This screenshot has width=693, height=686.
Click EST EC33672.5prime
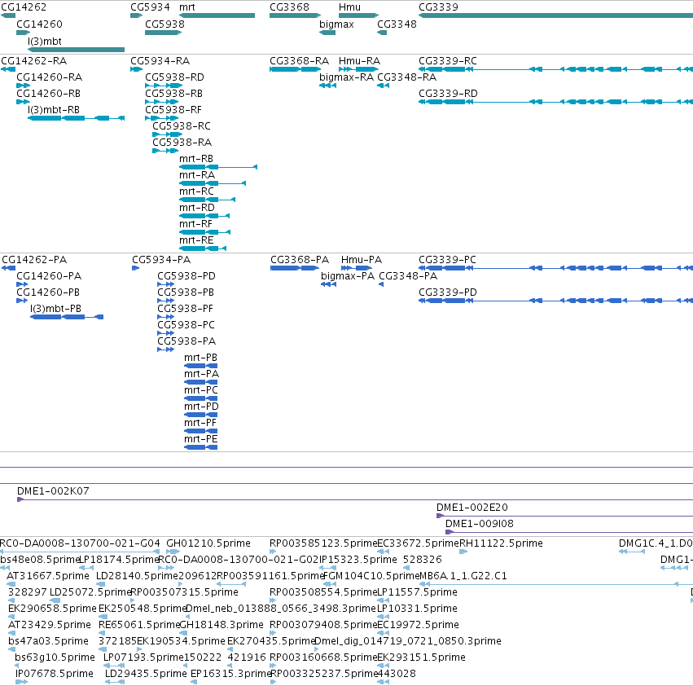coord(384,552)
